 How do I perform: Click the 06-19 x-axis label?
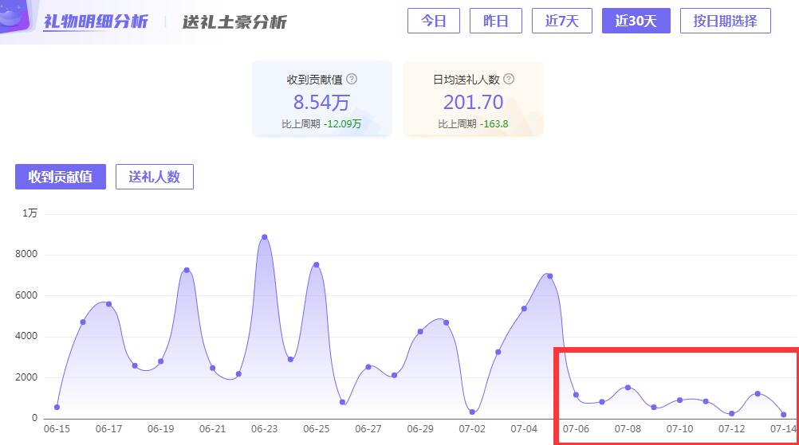click(x=160, y=429)
